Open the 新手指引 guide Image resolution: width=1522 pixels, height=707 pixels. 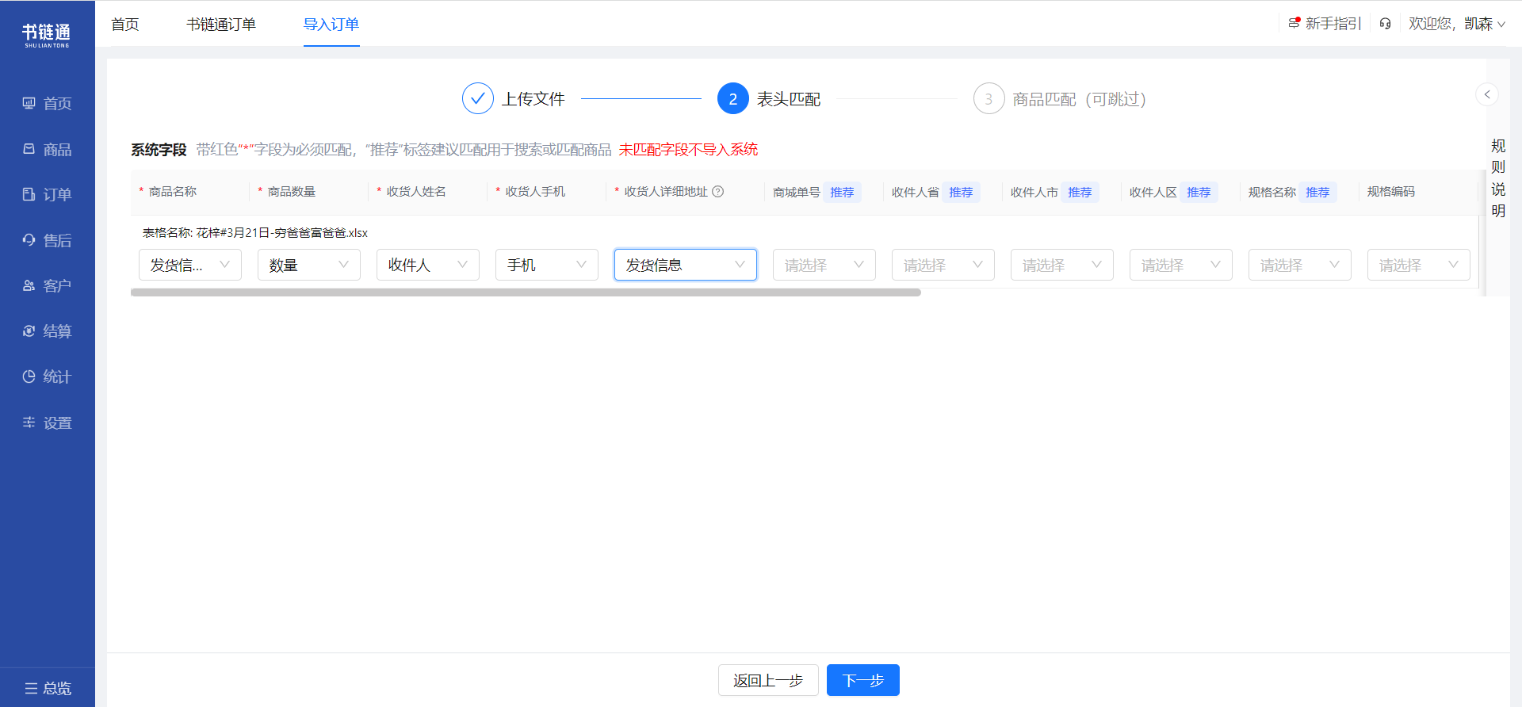pyautogui.click(x=1325, y=24)
